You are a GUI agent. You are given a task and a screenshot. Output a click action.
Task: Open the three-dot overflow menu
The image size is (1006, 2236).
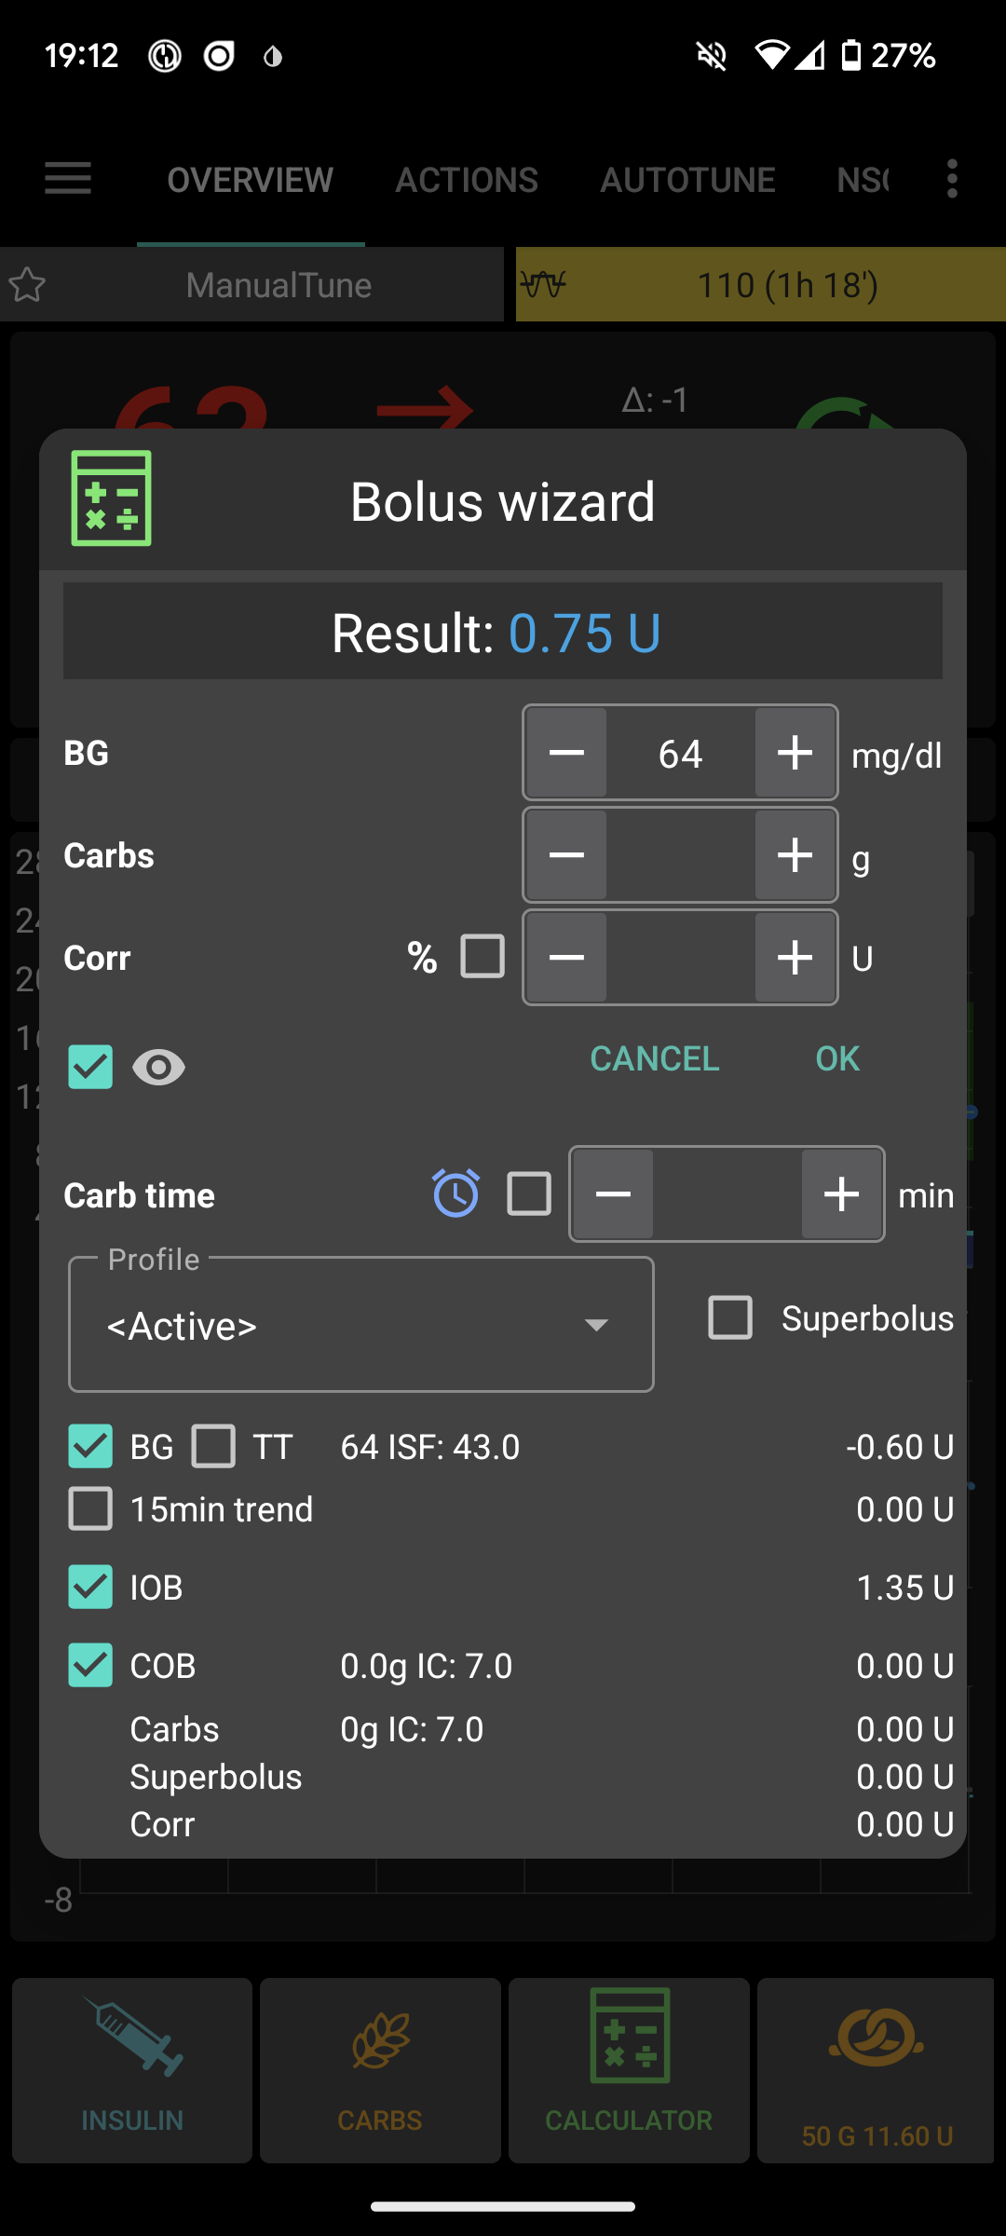pos(951,178)
